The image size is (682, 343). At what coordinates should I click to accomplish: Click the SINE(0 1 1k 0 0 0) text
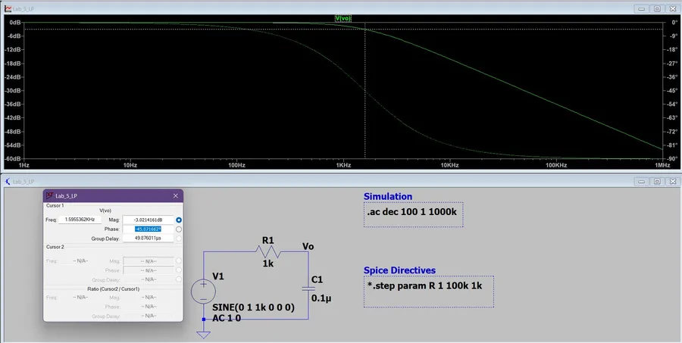coord(254,307)
